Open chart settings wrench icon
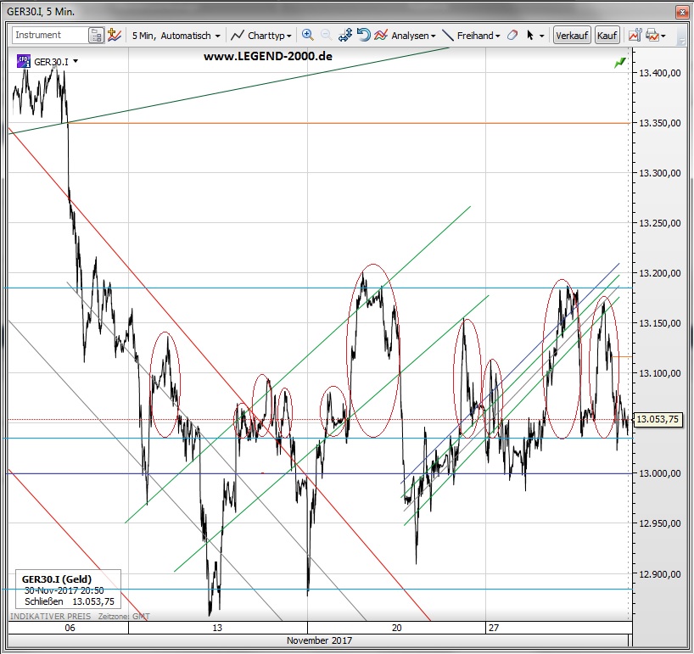This screenshot has width=694, height=654. pos(634,36)
